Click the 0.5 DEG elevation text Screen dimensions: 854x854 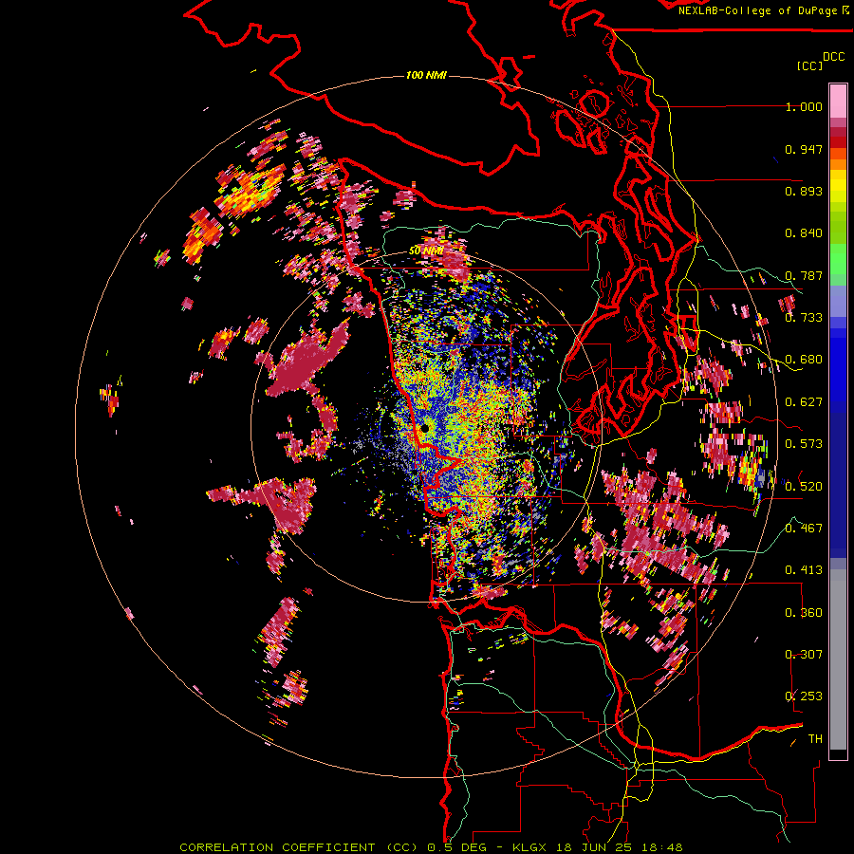pyautogui.click(x=457, y=847)
